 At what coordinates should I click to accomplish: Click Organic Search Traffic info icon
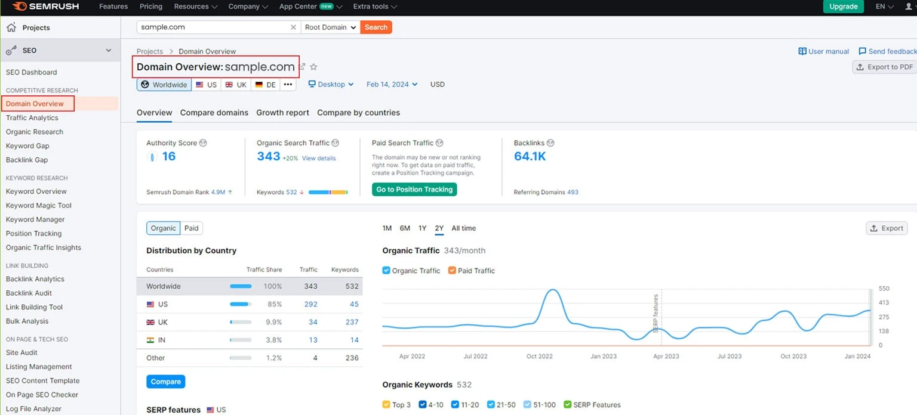click(x=336, y=143)
